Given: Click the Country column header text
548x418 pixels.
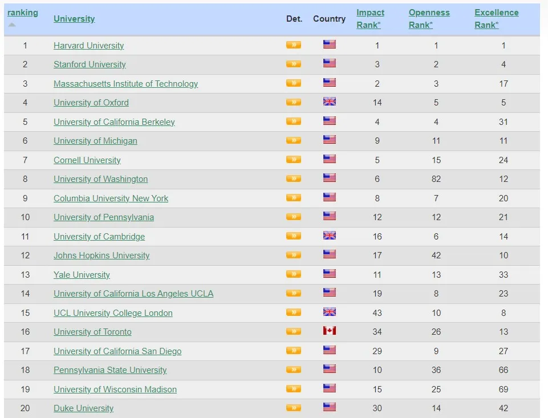Looking at the screenshot, I should pos(329,19).
